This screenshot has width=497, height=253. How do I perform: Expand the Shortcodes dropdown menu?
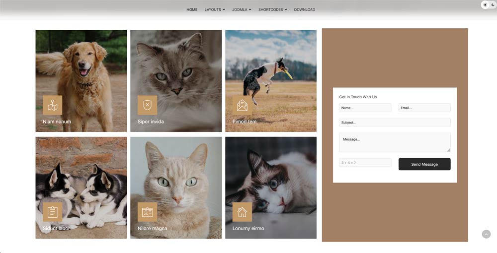point(272,9)
